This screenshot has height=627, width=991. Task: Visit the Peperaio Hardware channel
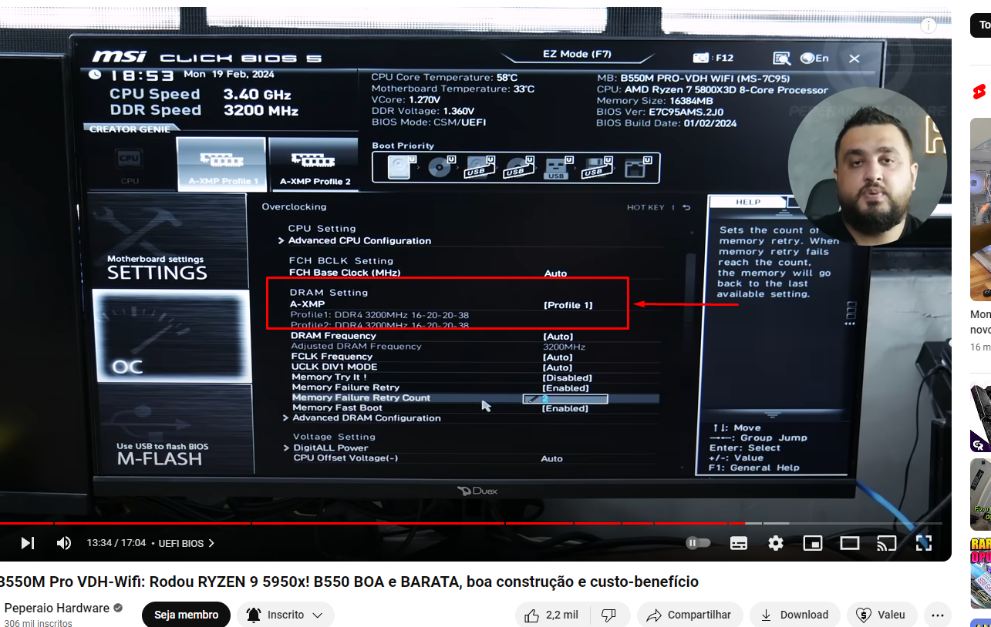56,608
